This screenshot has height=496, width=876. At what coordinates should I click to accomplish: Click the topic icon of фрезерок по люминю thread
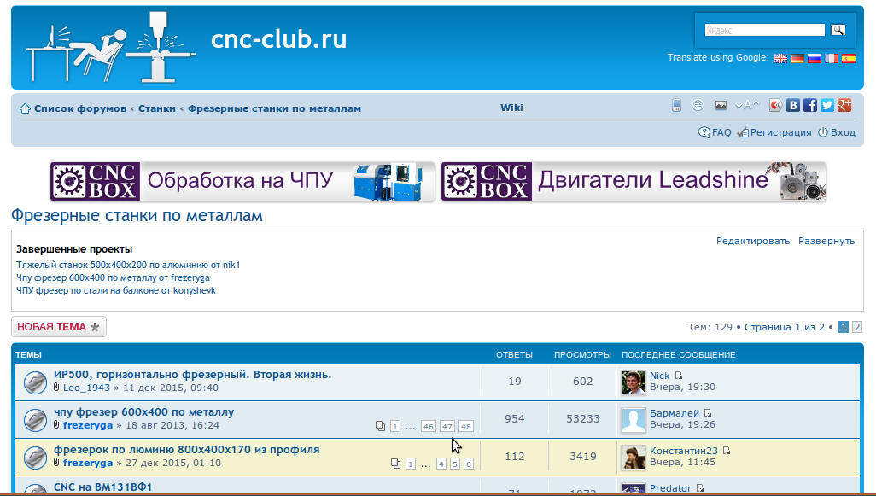click(35, 458)
